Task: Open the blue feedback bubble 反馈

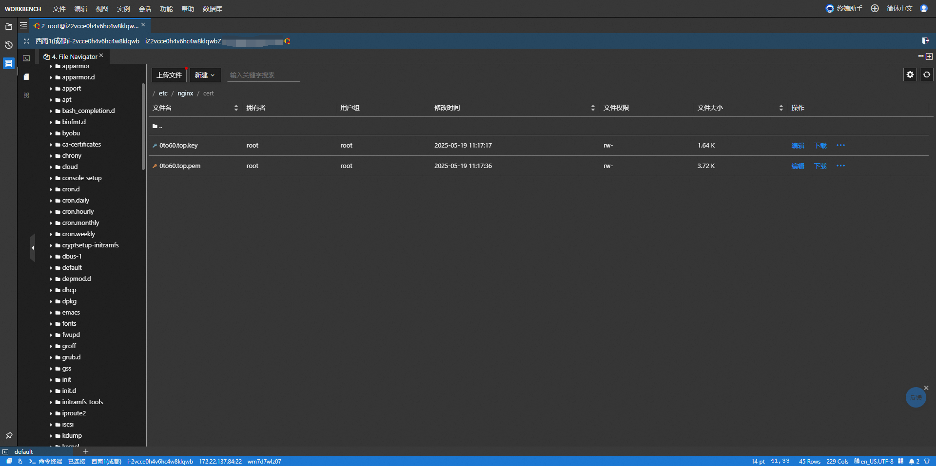Action: click(916, 398)
